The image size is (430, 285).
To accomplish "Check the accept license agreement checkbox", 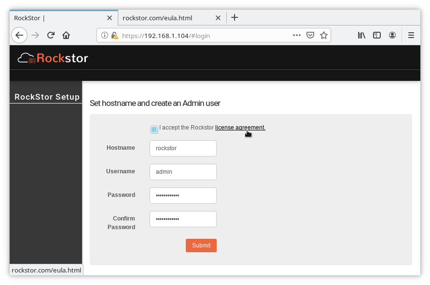I will click(x=154, y=130).
